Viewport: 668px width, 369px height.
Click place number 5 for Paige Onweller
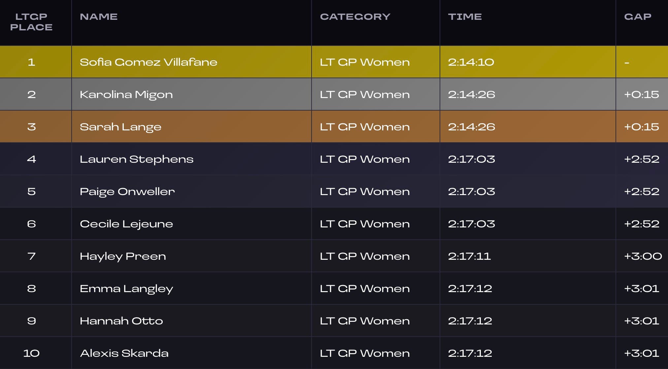(31, 191)
